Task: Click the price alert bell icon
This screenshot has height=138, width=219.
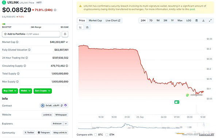Action: (65, 34)
